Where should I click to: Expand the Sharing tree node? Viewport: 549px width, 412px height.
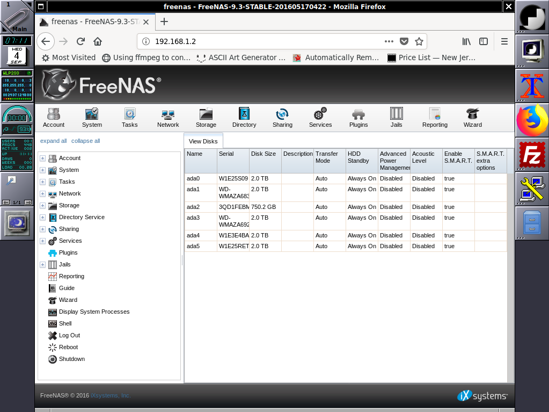click(42, 229)
